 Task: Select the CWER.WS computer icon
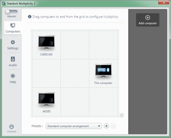pyautogui.click(x=46, y=43)
